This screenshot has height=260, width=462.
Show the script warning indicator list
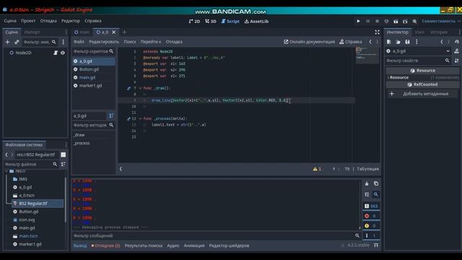tap(317, 169)
